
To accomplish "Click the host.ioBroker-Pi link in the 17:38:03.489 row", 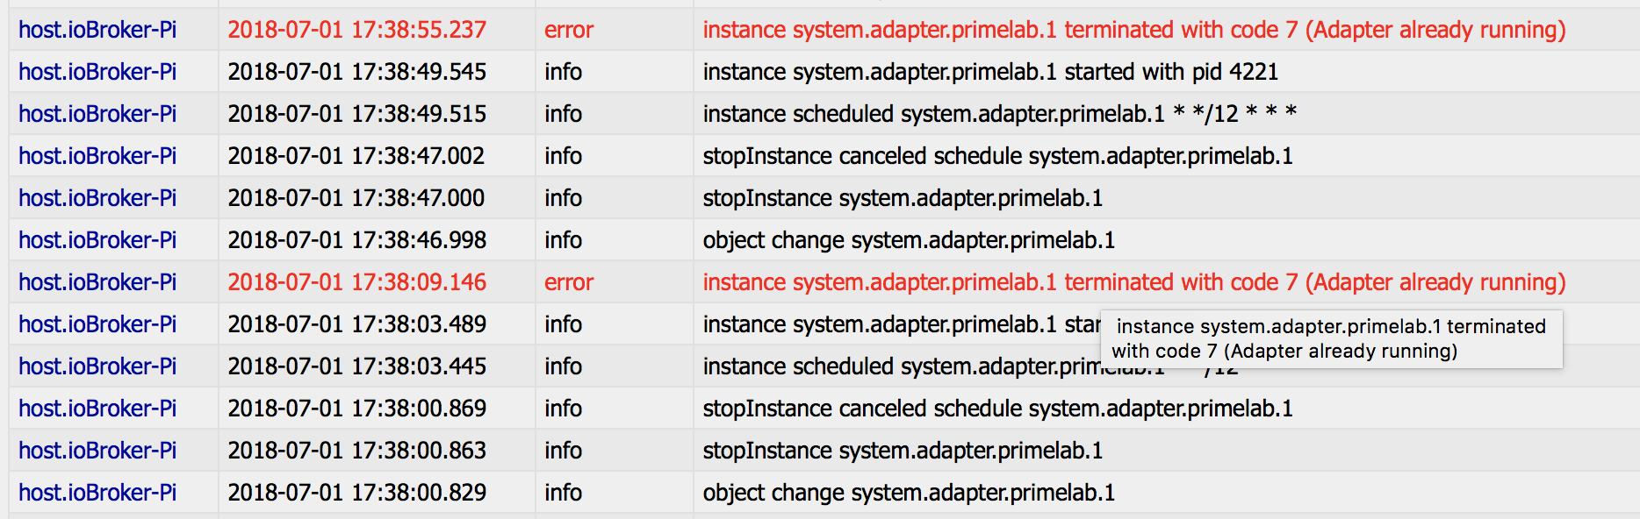I will (x=97, y=324).
